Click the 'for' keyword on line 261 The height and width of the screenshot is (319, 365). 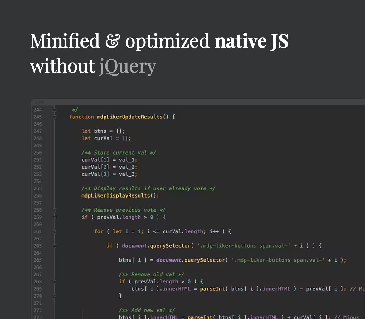click(x=99, y=231)
